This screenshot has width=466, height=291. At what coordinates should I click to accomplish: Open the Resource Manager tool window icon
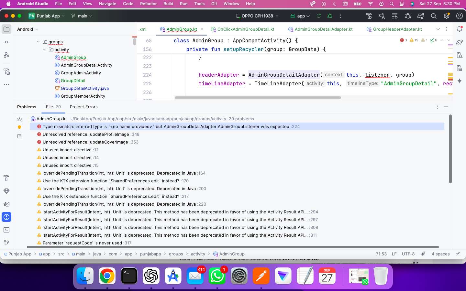(x=6, y=71)
